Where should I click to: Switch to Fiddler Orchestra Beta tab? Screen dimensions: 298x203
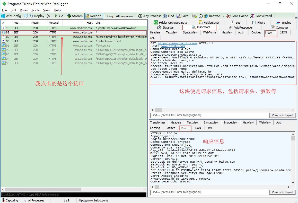(170, 23)
